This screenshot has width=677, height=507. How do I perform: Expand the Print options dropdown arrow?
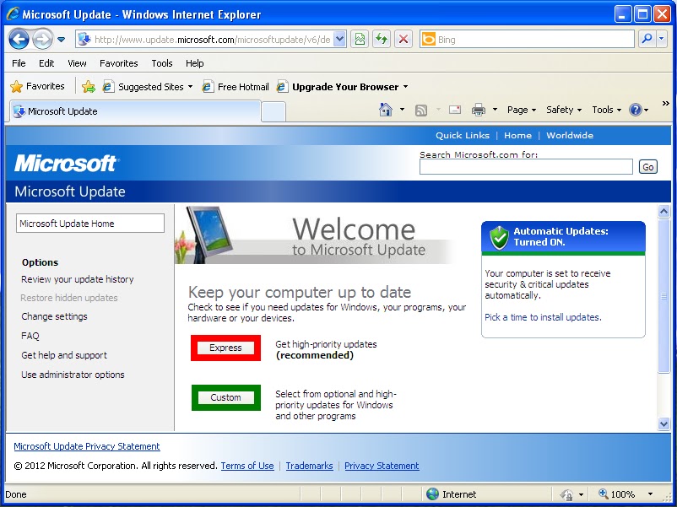pyautogui.click(x=495, y=110)
